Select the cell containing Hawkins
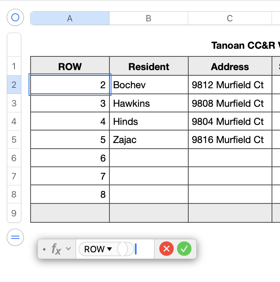Screen dimensions: 280x282 (148, 104)
